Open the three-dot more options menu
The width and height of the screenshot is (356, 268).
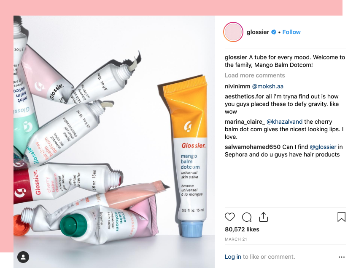pyautogui.click(x=342, y=257)
